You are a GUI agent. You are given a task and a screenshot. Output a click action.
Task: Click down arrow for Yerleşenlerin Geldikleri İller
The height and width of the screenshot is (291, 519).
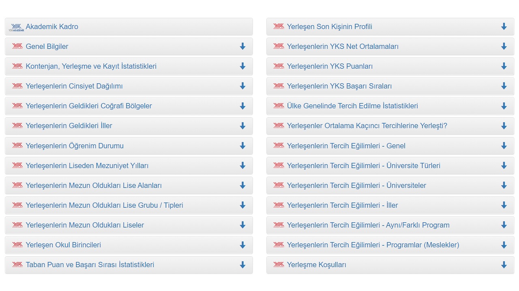click(x=242, y=126)
